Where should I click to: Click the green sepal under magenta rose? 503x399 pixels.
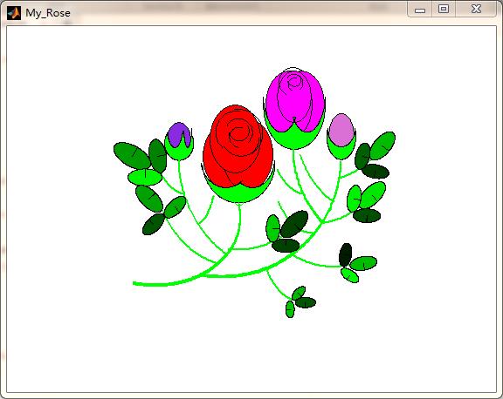tap(294, 139)
